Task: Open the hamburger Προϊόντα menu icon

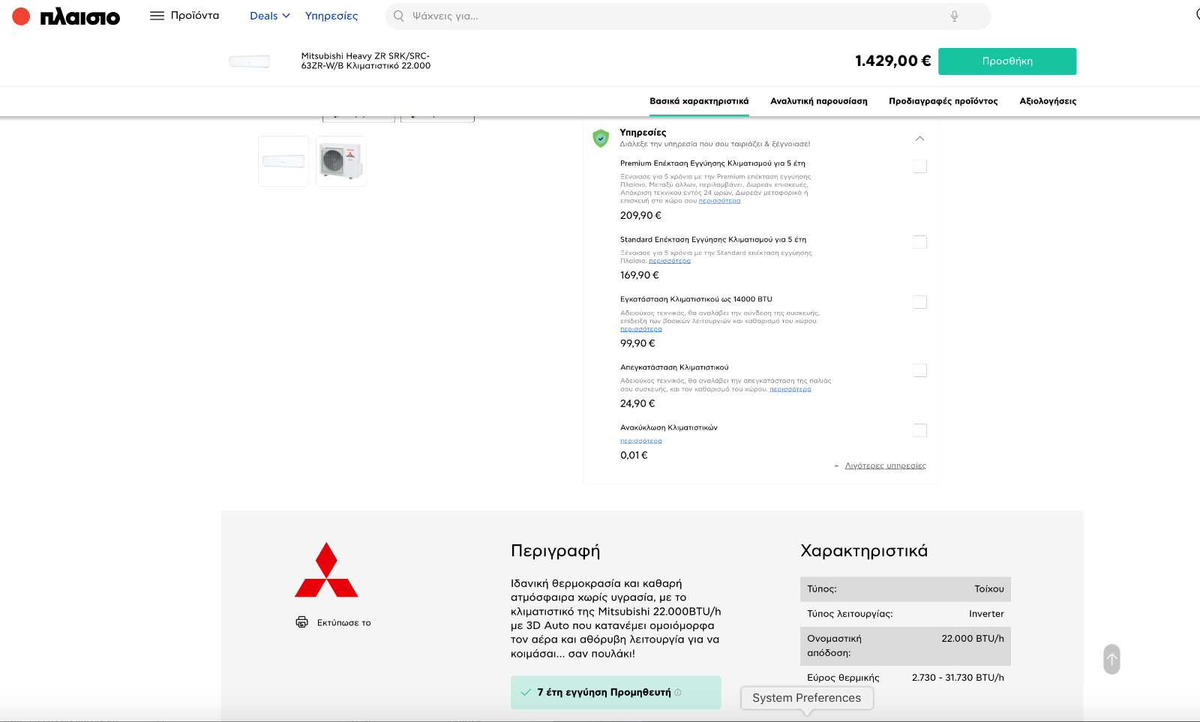Action: 157,16
